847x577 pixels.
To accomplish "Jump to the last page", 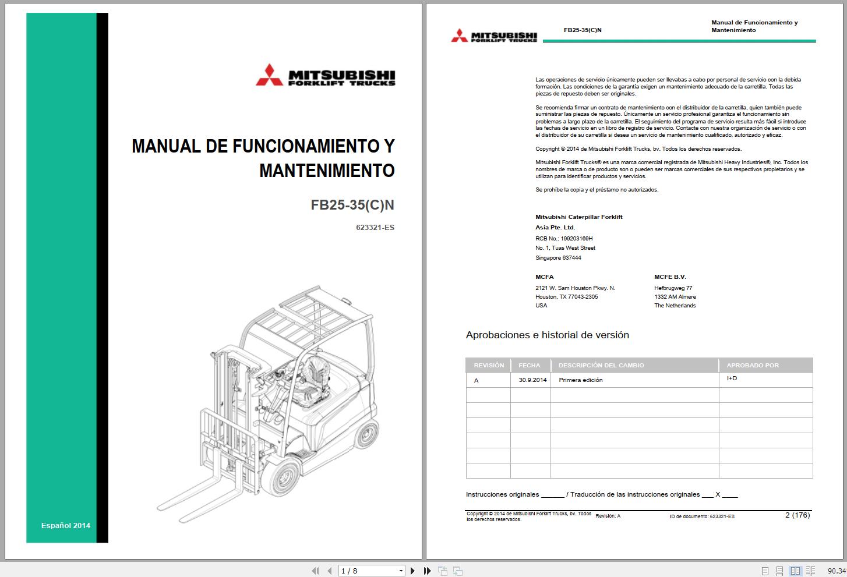I will 427,571.
